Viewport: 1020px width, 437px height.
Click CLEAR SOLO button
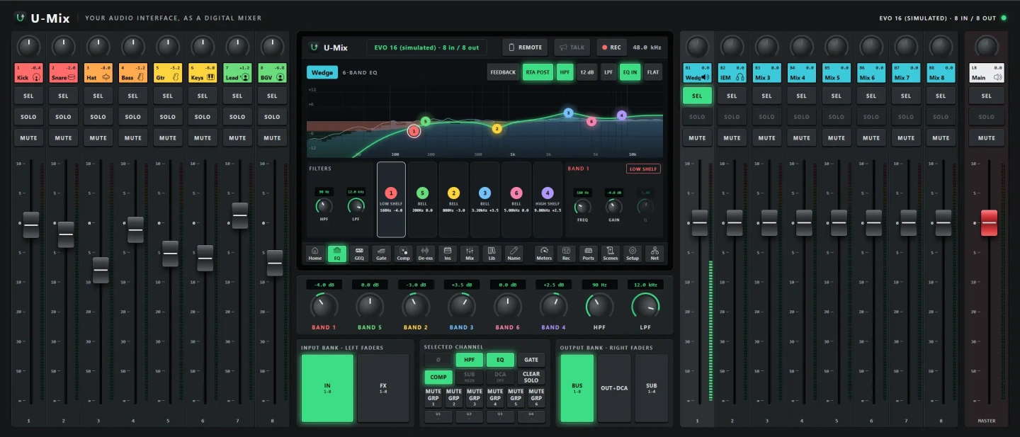tap(531, 377)
